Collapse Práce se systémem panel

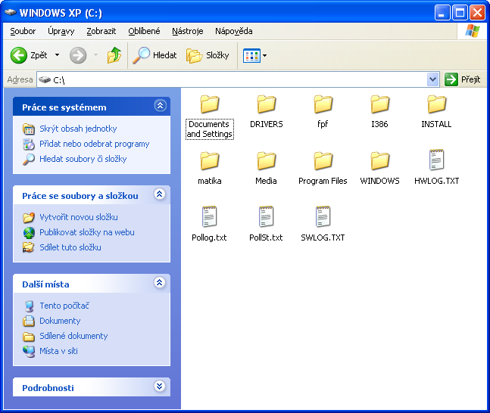pos(160,106)
